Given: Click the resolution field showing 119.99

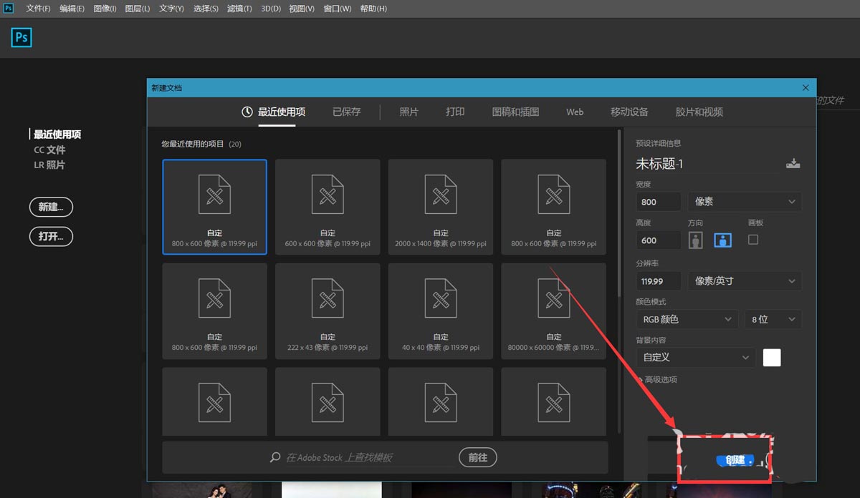Looking at the screenshot, I should coord(659,281).
